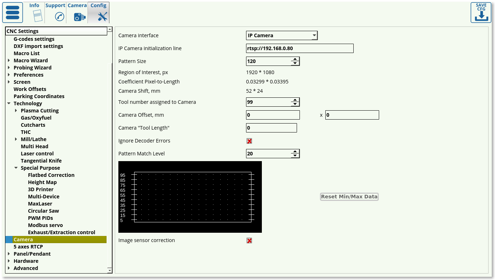Toggle the Image sensor correction checkbox
This screenshot has height=280, width=495.
click(249, 241)
